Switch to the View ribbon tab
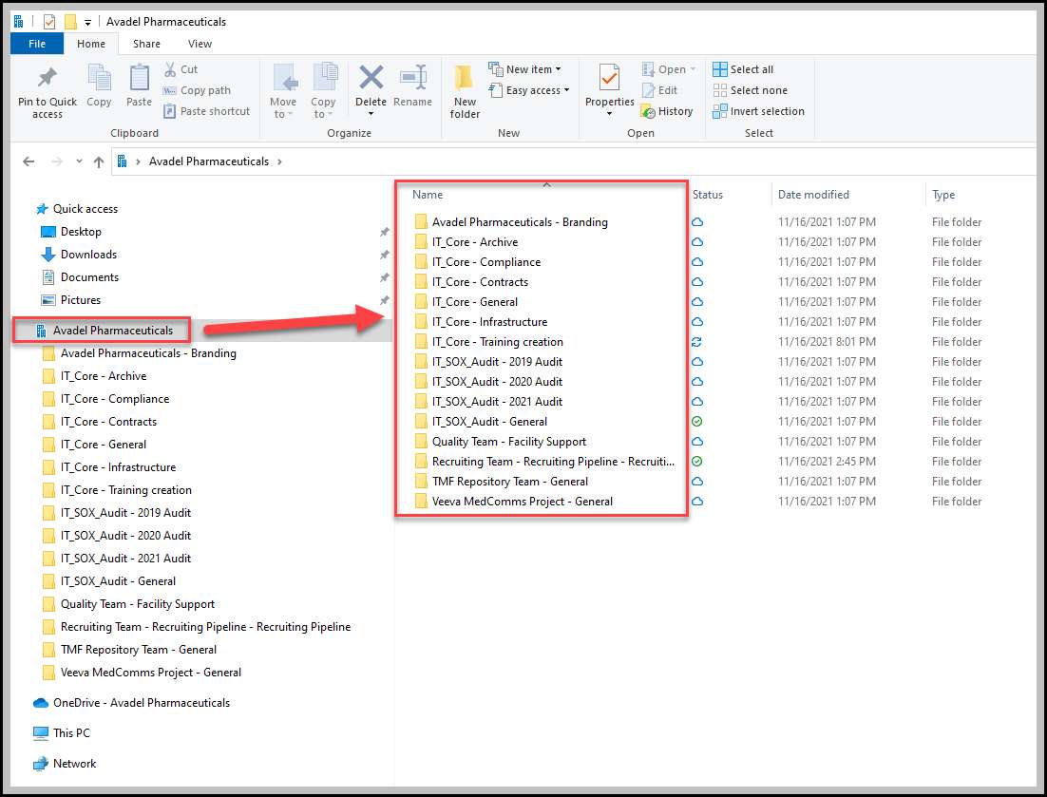The width and height of the screenshot is (1047, 797). [x=200, y=44]
